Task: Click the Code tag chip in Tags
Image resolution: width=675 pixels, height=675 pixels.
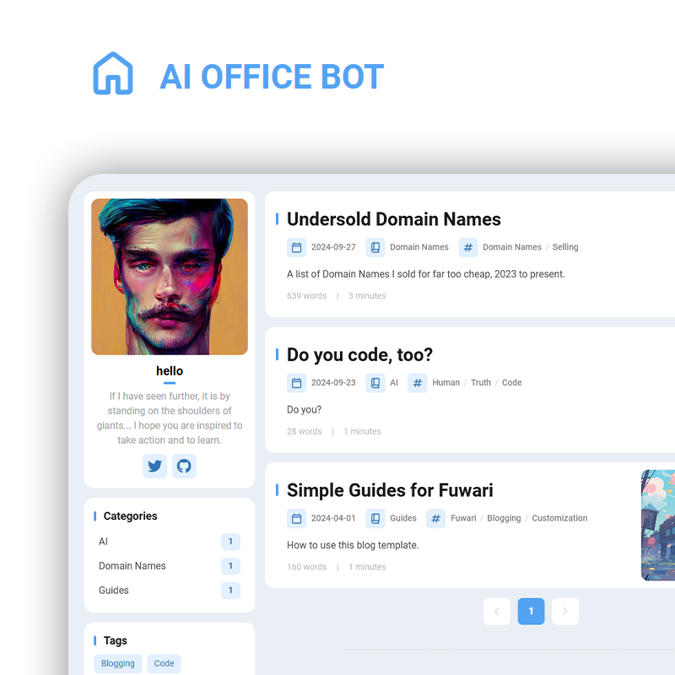Action: click(164, 664)
